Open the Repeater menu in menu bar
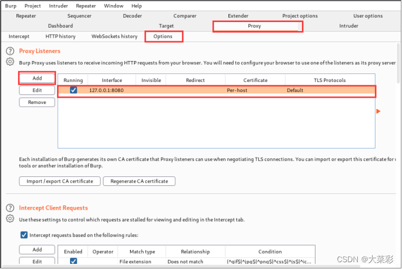This screenshot has height=269, width=402. coord(86,6)
